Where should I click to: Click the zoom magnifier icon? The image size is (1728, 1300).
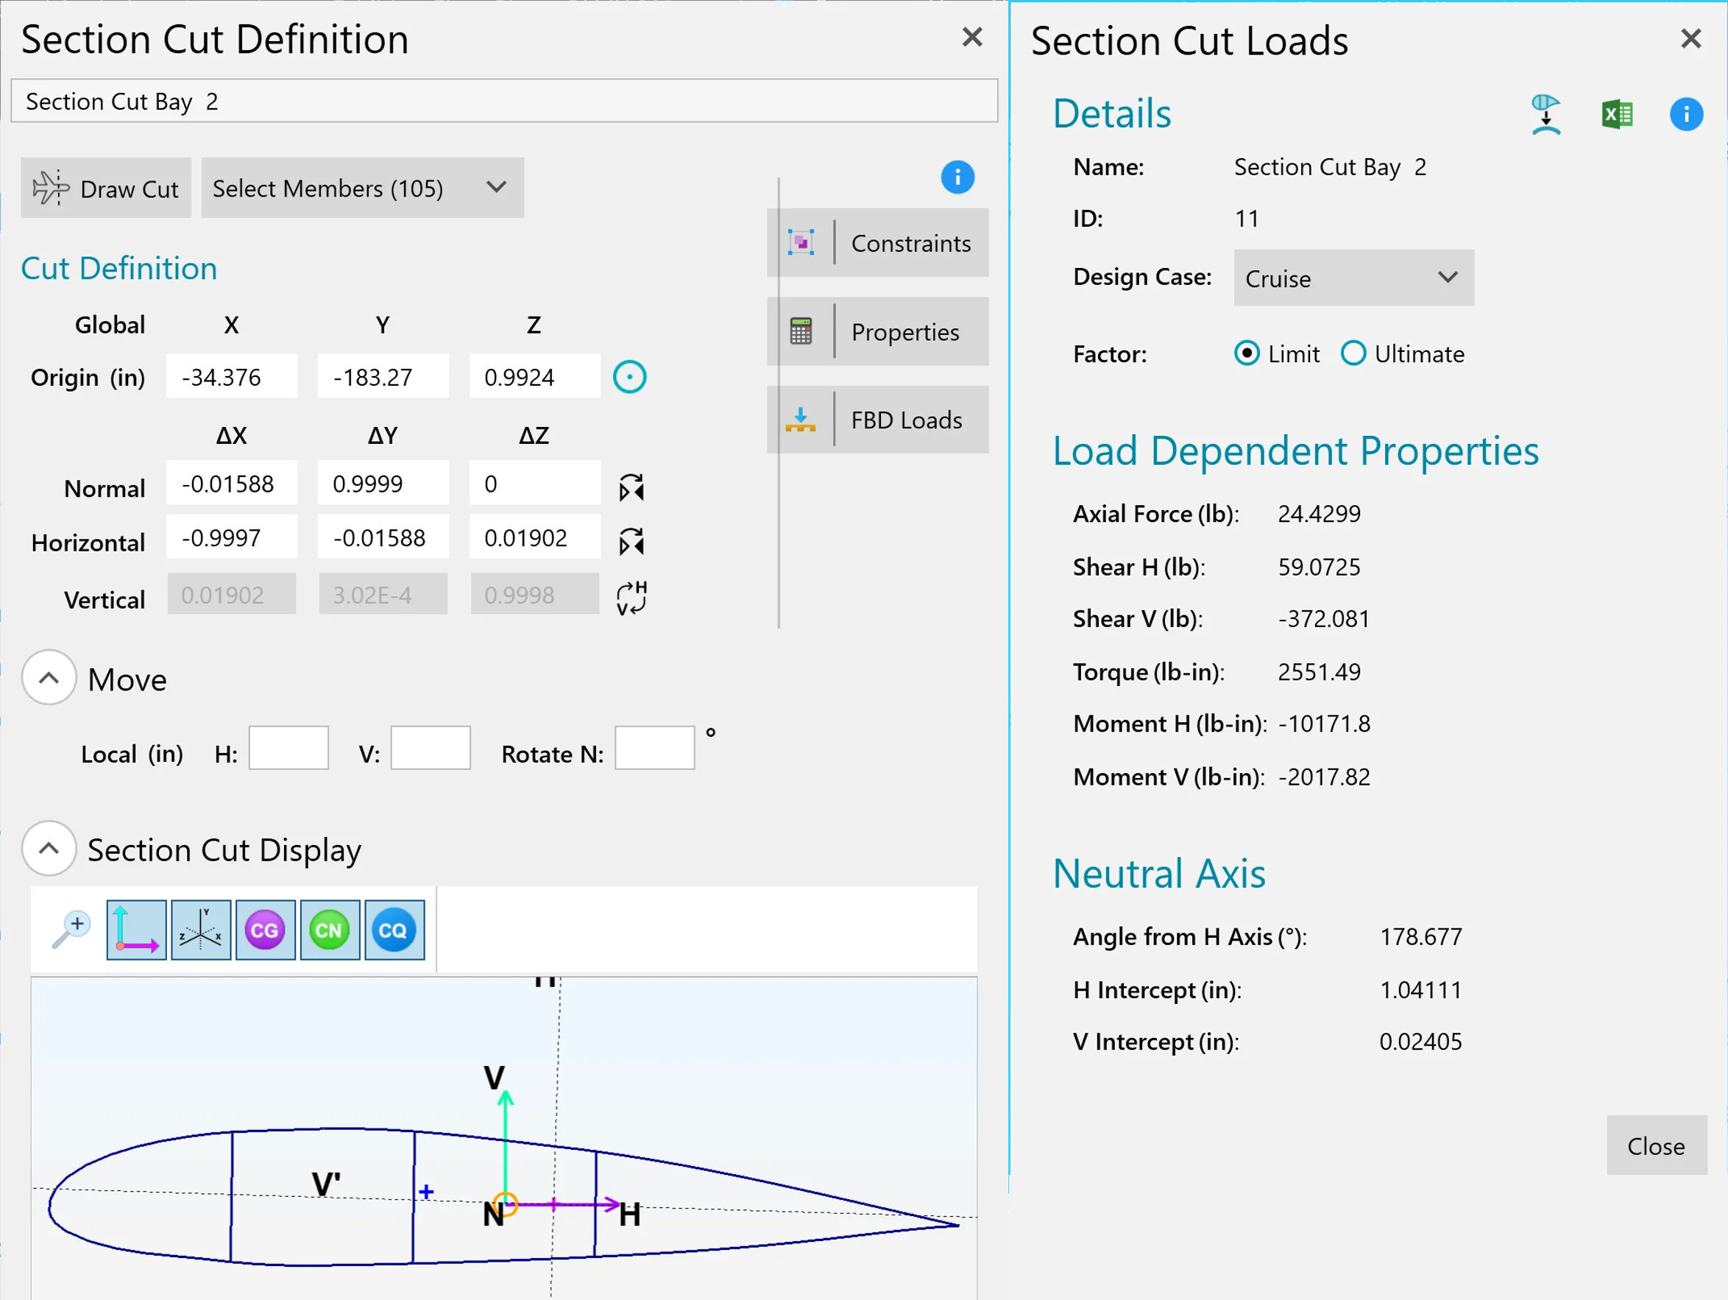click(x=72, y=930)
